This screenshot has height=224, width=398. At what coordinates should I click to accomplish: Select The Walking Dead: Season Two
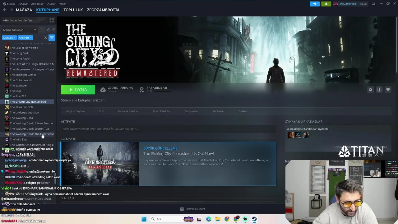[30, 129]
